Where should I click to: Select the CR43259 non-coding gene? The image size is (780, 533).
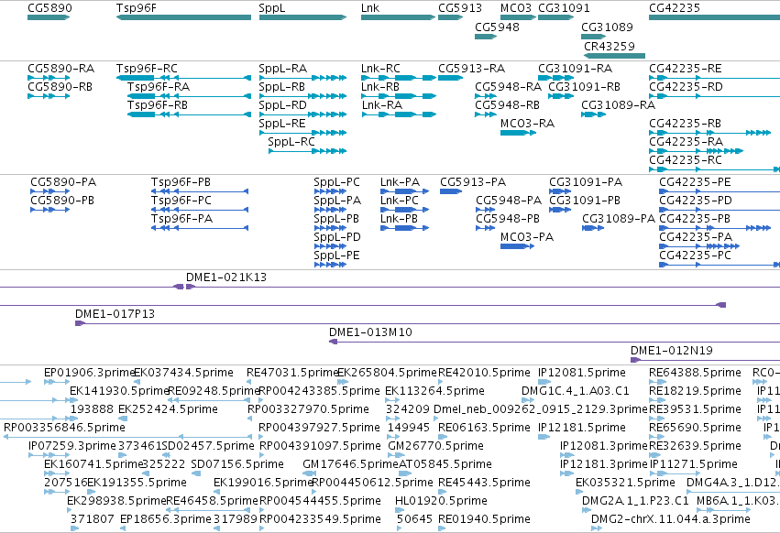click(614, 56)
